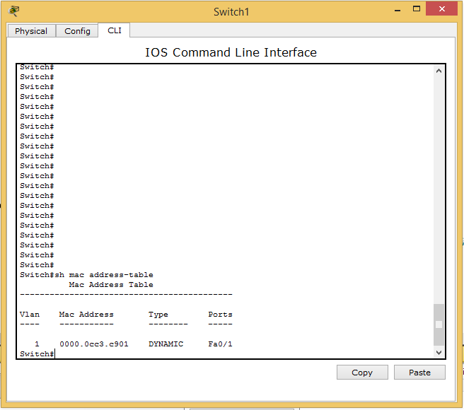Click the terminal scrollbar down arrow

coord(439,351)
